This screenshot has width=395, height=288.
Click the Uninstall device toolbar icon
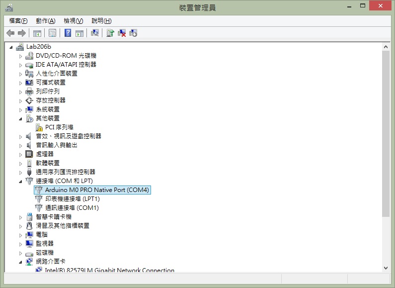tap(122, 33)
